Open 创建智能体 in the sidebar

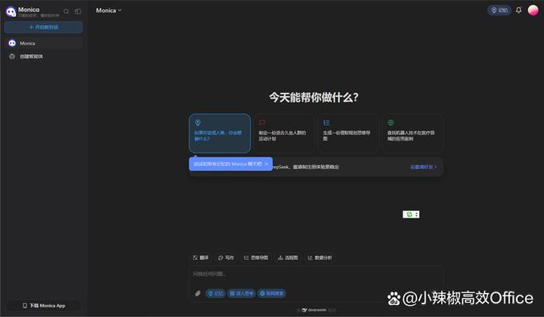tap(44, 56)
